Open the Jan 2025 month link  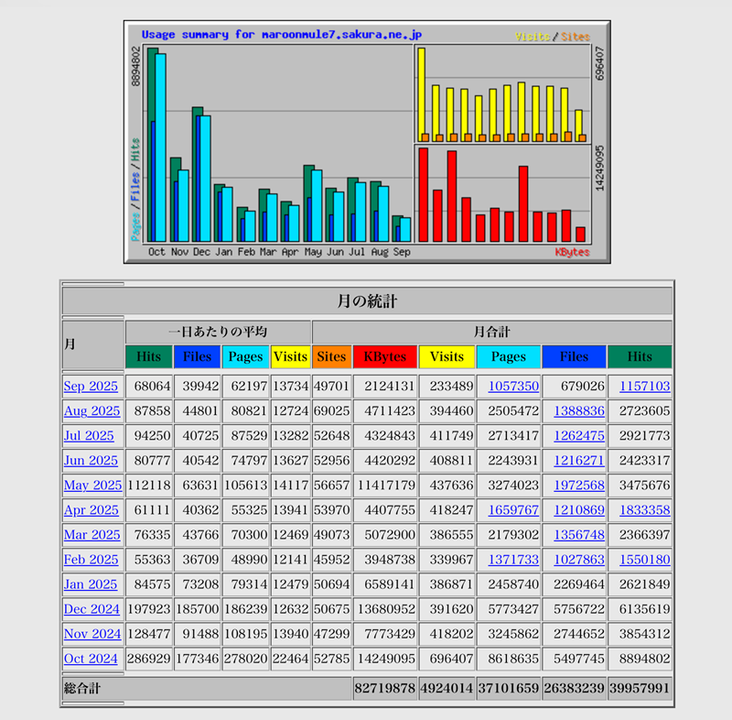(91, 584)
